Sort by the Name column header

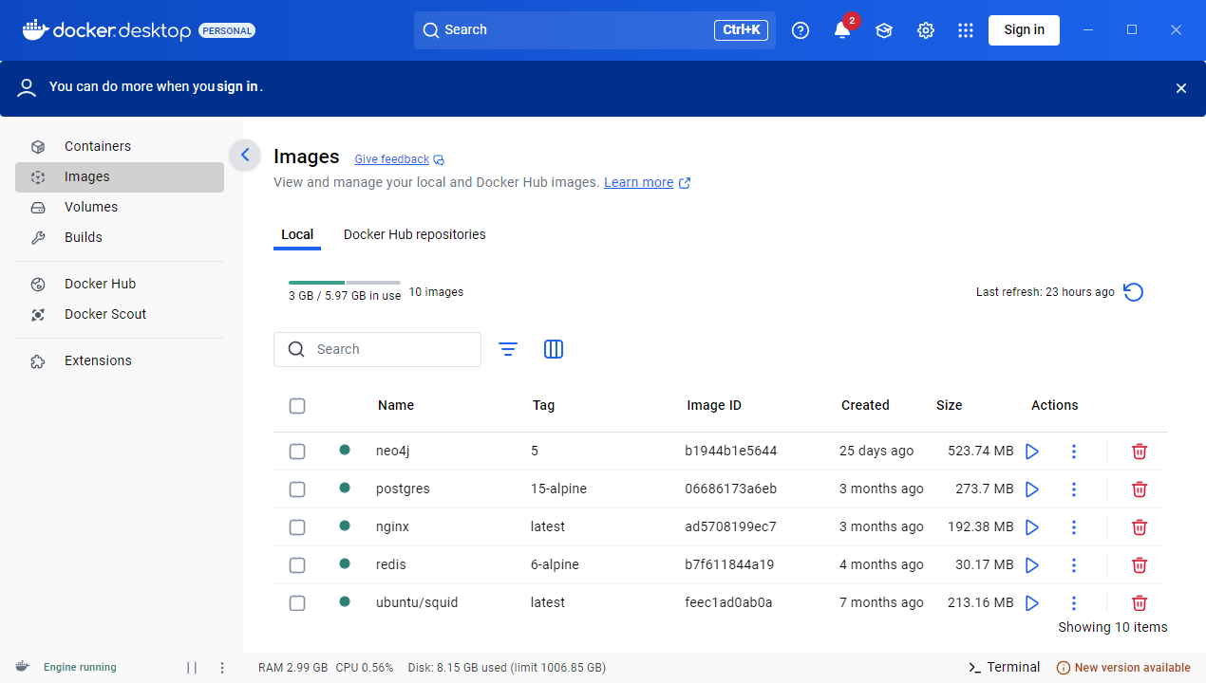(396, 406)
